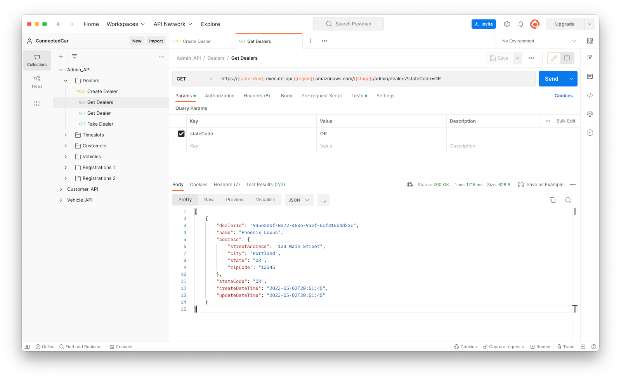
Task: Switch to comment mode icon
Action: coord(567,58)
